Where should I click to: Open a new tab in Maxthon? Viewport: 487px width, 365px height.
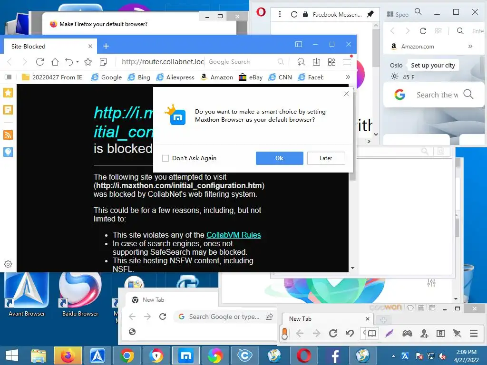pos(106,46)
